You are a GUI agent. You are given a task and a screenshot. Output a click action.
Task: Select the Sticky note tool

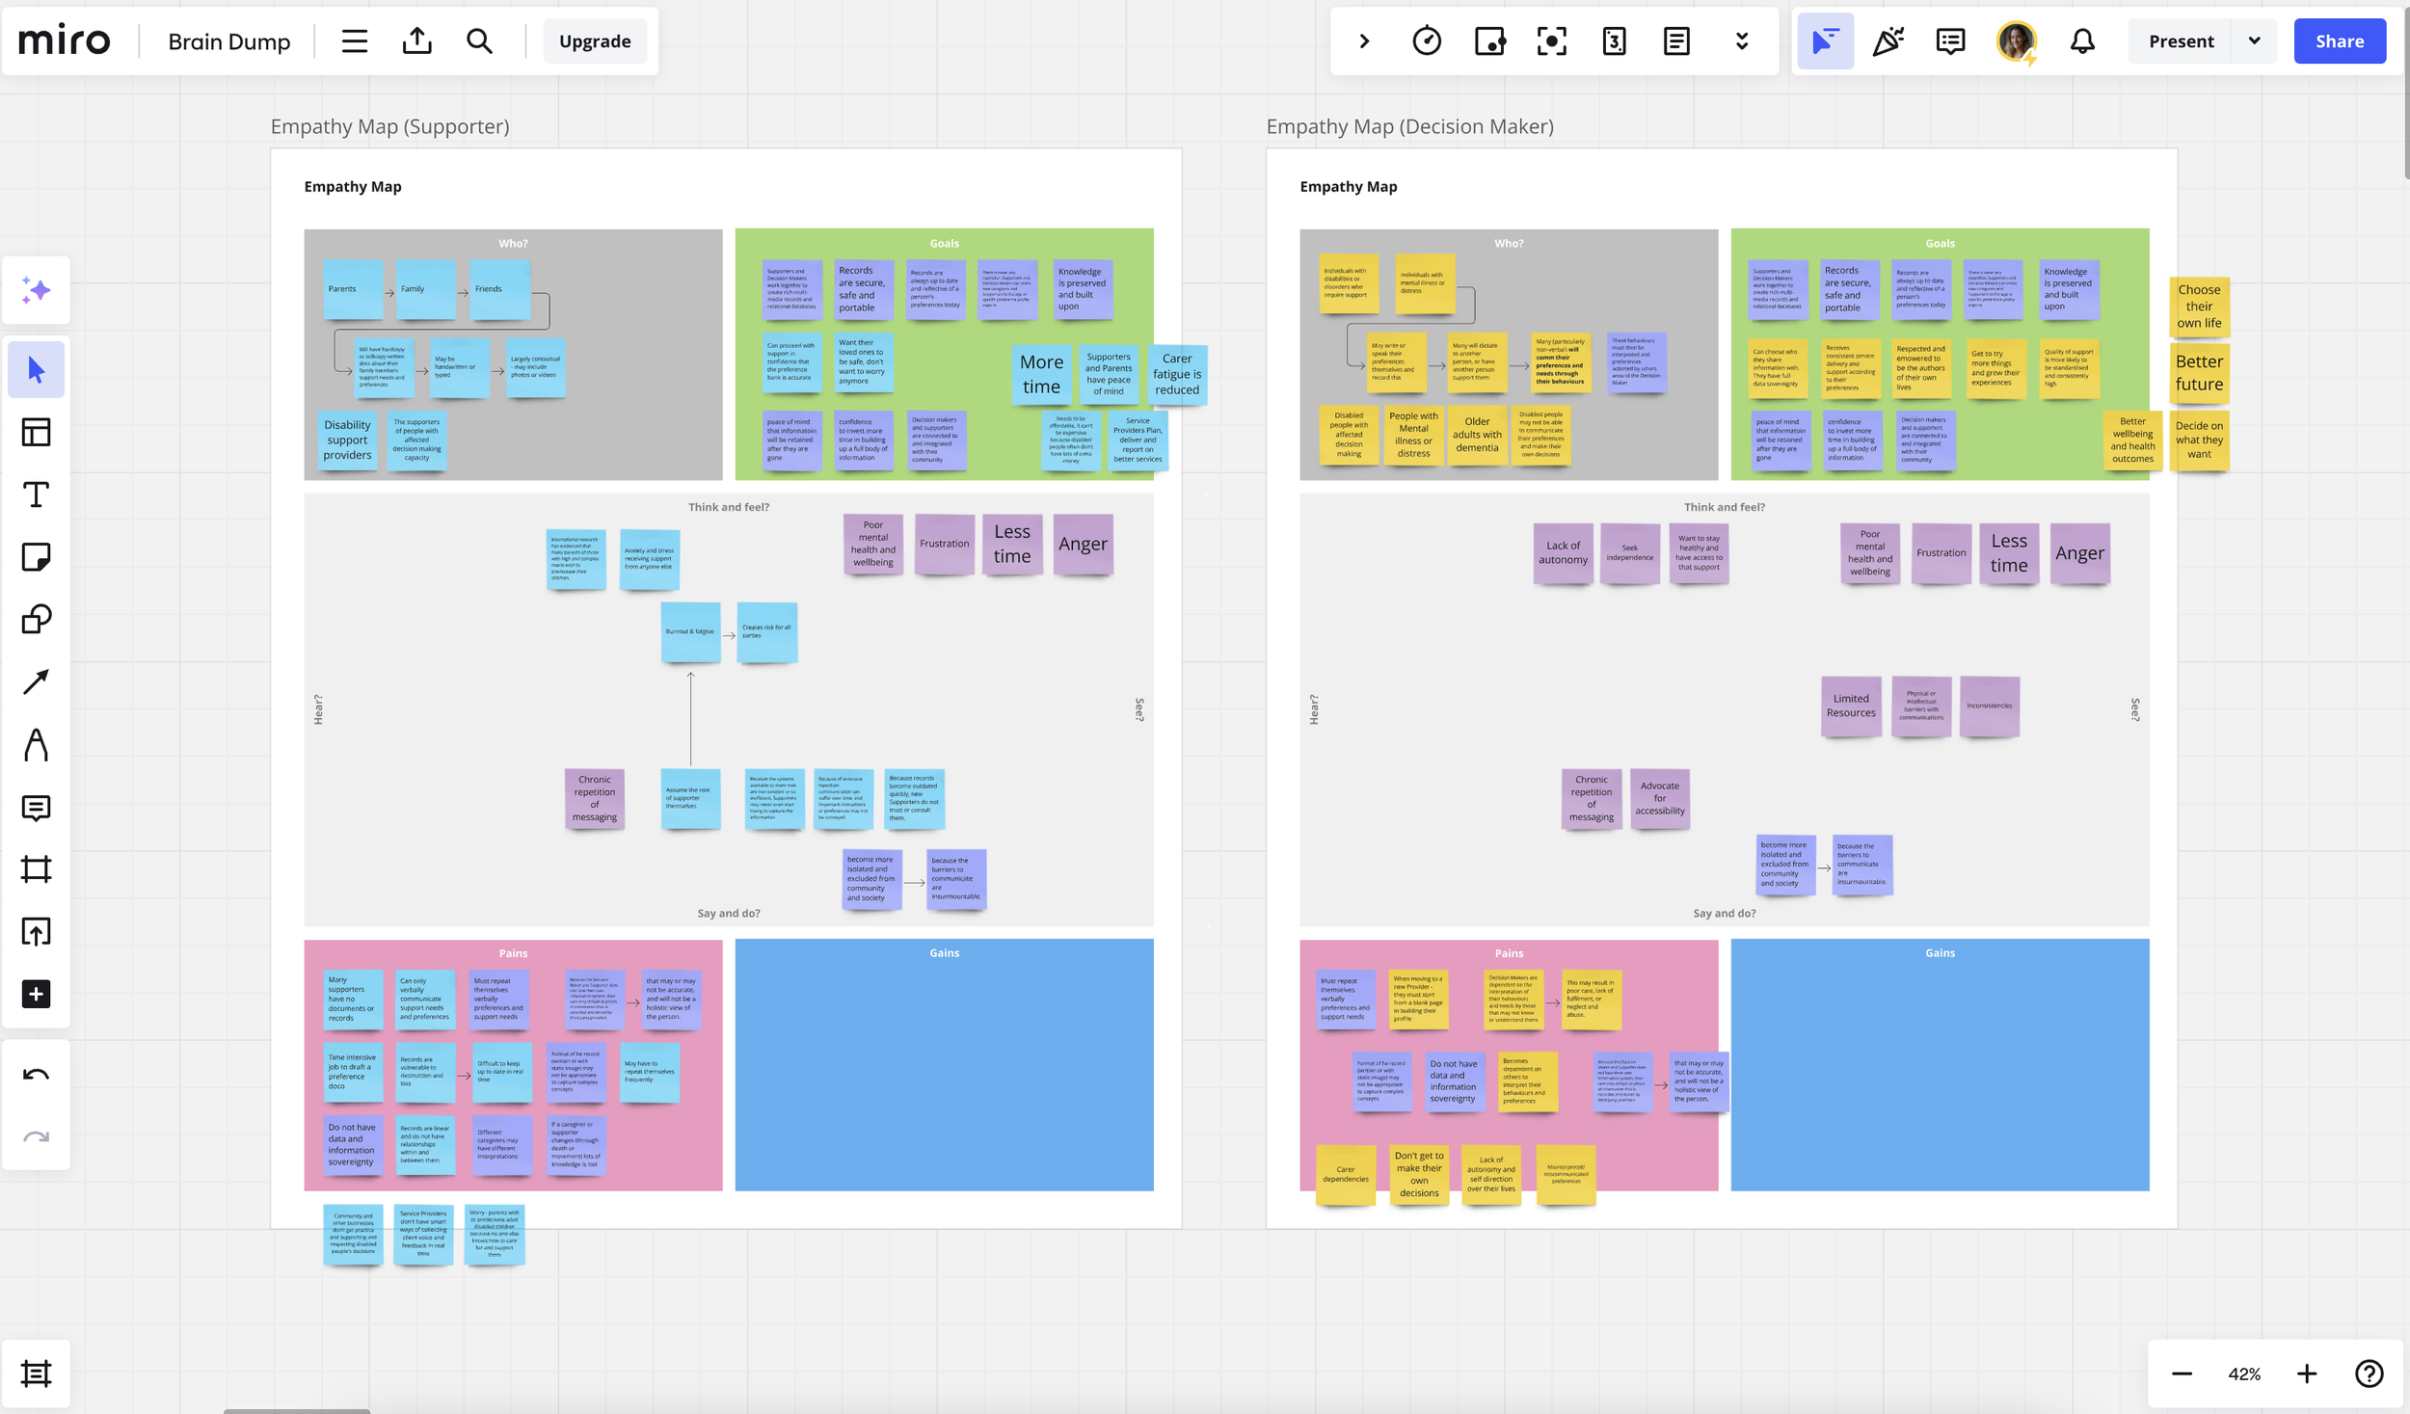pos(37,557)
